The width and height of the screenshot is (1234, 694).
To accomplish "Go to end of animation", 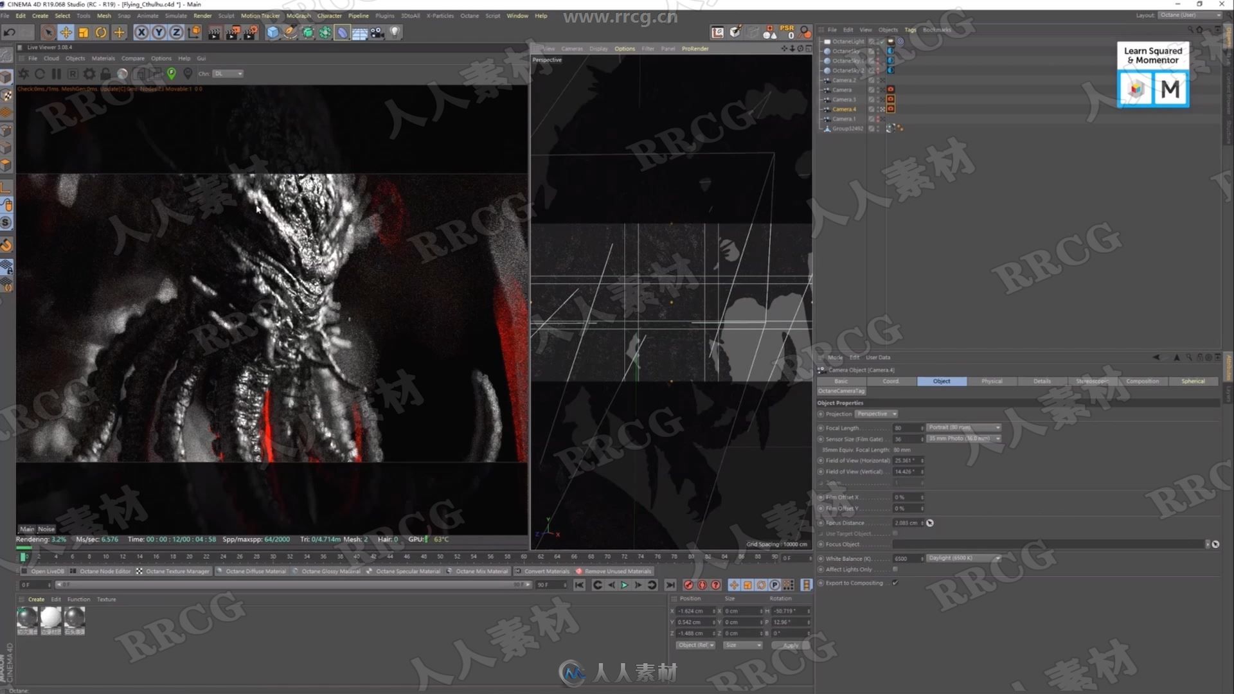I will [670, 585].
